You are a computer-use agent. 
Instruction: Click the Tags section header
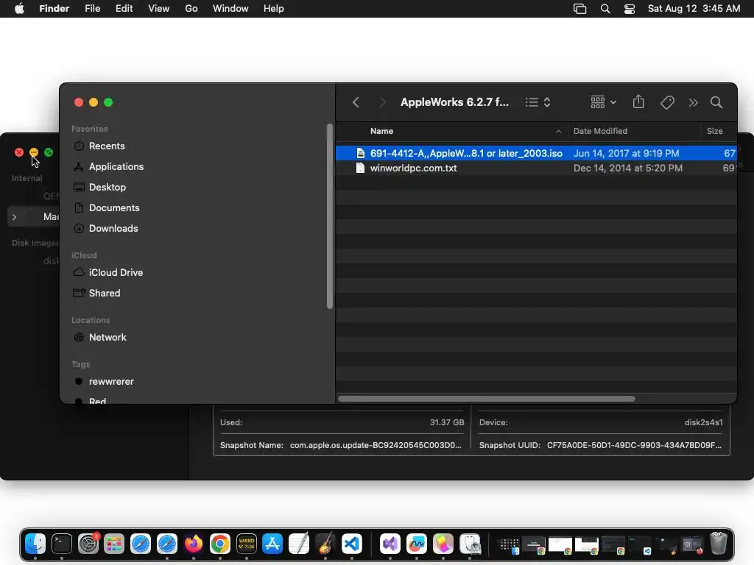pyautogui.click(x=81, y=364)
